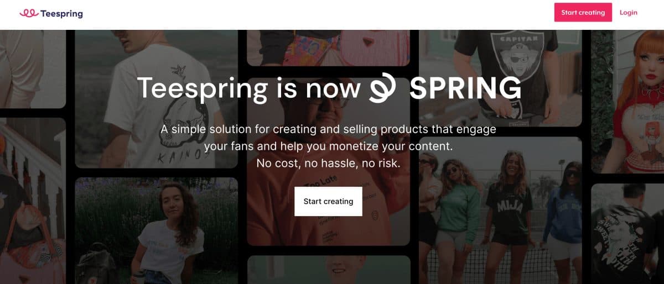The width and height of the screenshot is (664, 284).
Task: Select photo of woman in lavender field
Action: coord(156,232)
